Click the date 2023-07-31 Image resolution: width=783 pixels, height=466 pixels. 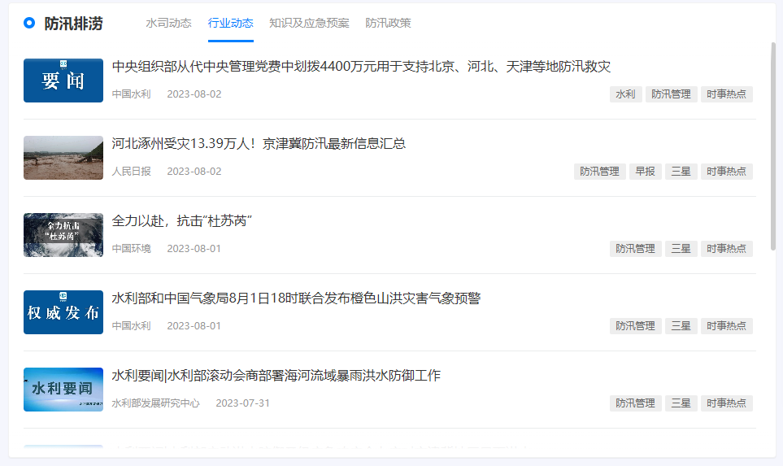point(242,403)
